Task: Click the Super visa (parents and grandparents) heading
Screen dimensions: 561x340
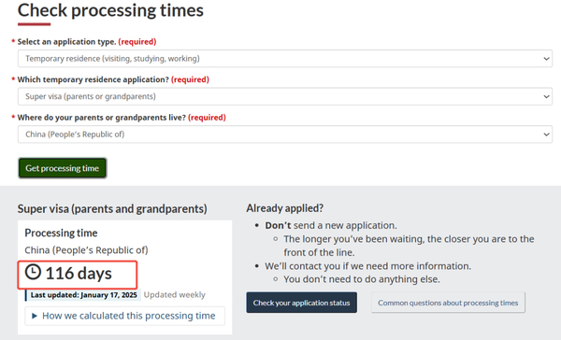Action: (x=112, y=209)
